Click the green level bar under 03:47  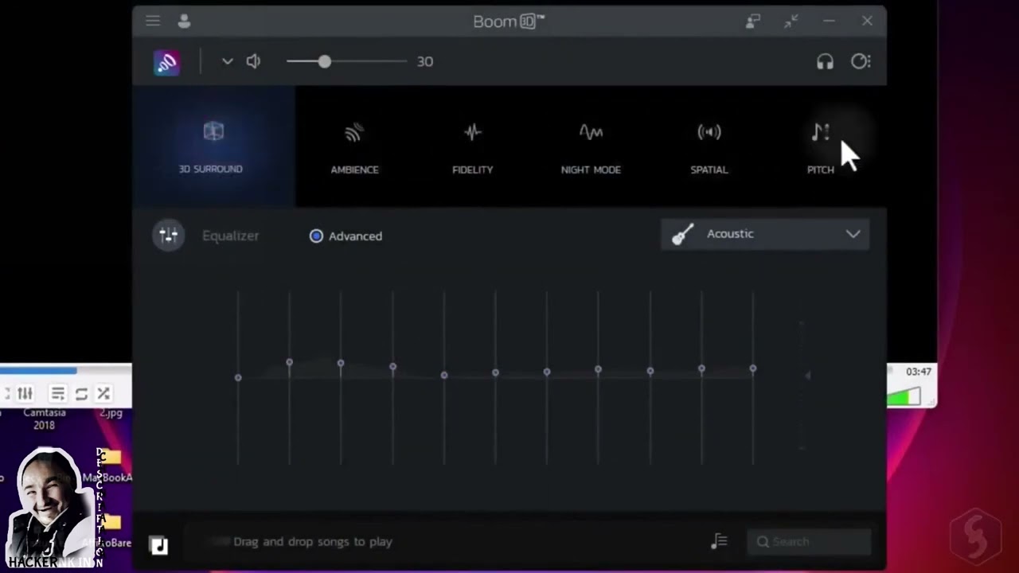tap(904, 396)
